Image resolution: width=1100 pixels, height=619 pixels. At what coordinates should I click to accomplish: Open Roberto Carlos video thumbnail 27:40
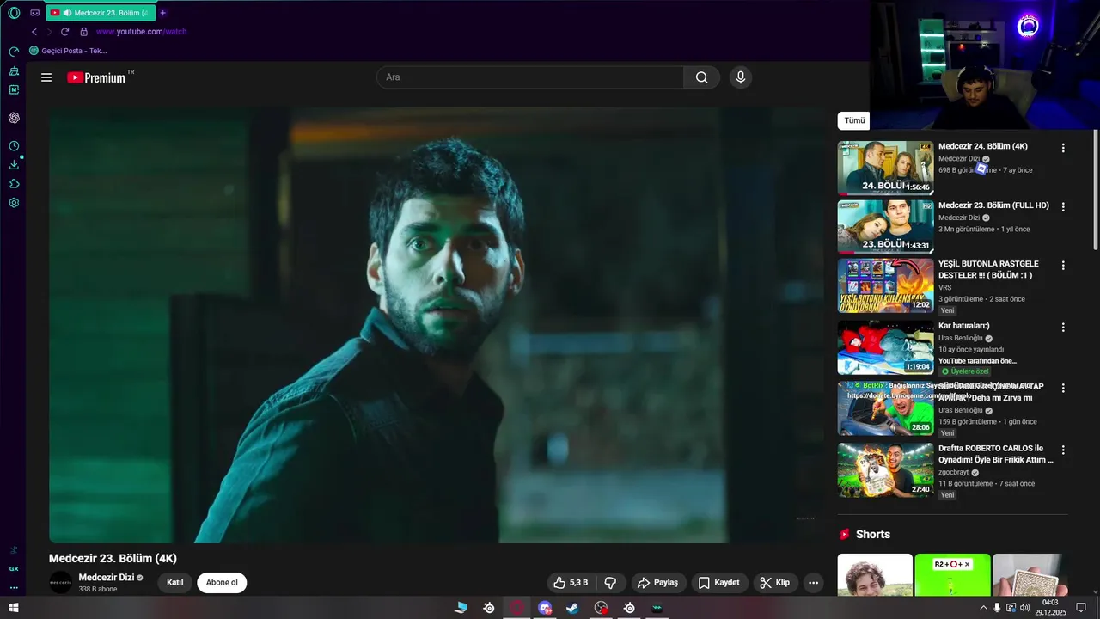click(885, 470)
